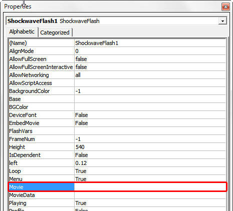This screenshot has height=211, width=233.
Task: Edit the ShockwaveFlash1 name value
Action: [x=150, y=43]
